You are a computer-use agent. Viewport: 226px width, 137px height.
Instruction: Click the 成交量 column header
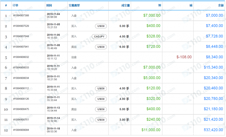tap(125, 5)
